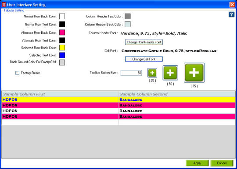Select the 50 size toolbar plus icon
Screen dimensions: 237x169
point(170,73)
